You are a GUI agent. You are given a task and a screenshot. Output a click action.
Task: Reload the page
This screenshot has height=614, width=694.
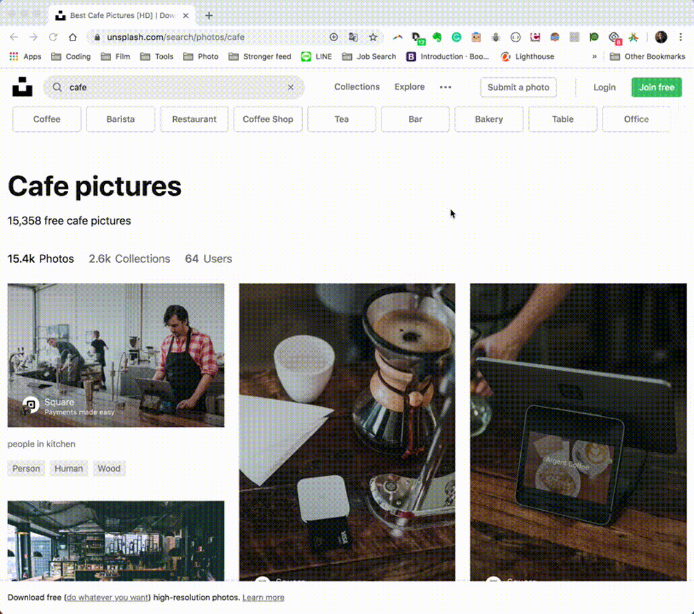click(53, 37)
